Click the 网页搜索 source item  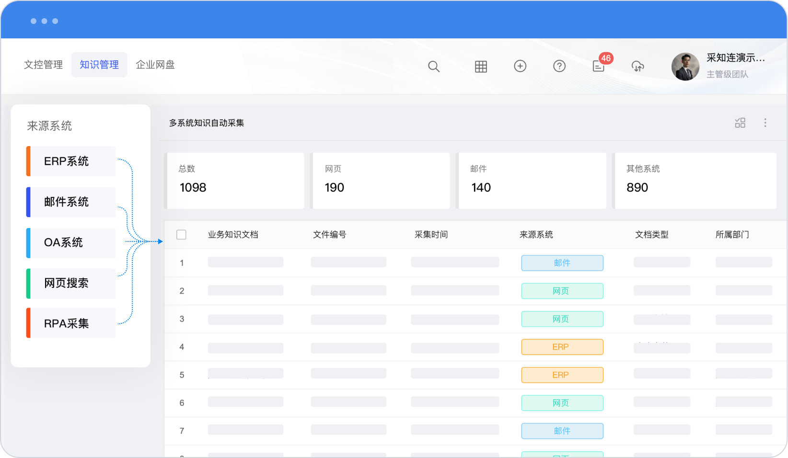(x=71, y=283)
